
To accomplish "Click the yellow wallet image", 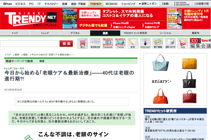I will point(189,64).
